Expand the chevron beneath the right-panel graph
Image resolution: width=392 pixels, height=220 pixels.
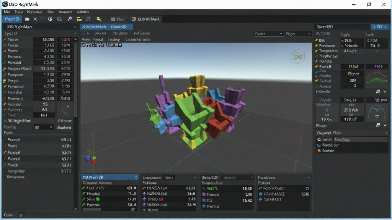point(385,92)
